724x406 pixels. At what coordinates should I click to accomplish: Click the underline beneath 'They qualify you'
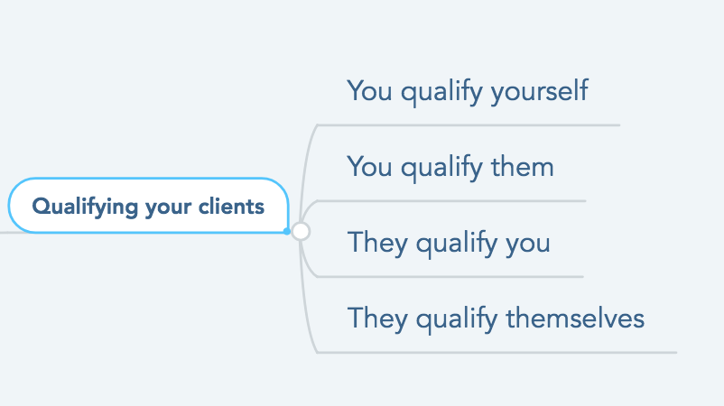[x=450, y=277]
